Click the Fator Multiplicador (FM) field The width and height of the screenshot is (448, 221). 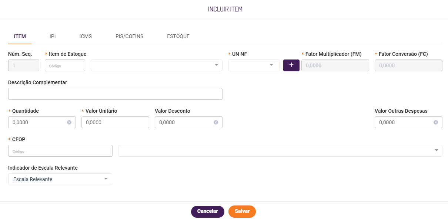pyautogui.click(x=335, y=65)
